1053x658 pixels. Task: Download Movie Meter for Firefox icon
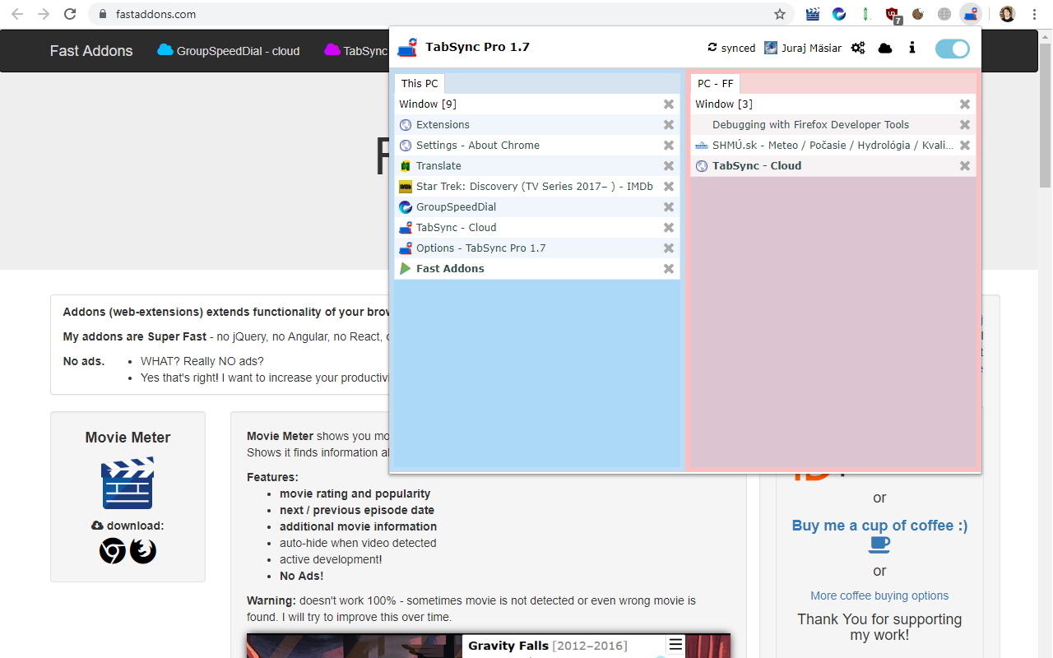click(143, 551)
